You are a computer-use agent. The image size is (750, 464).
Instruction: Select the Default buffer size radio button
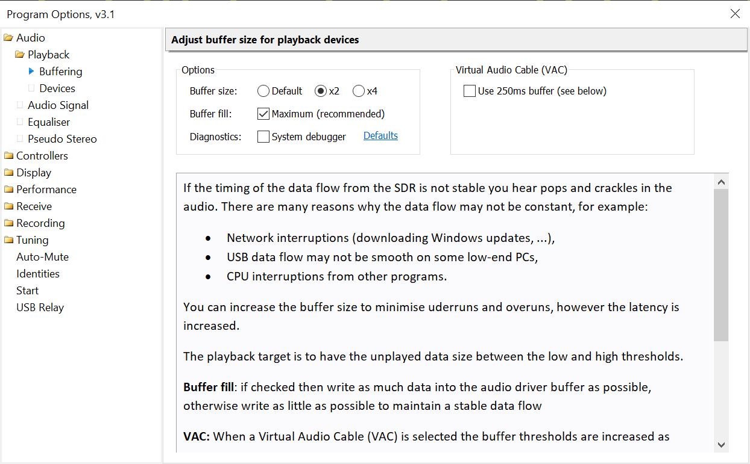(263, 91)
